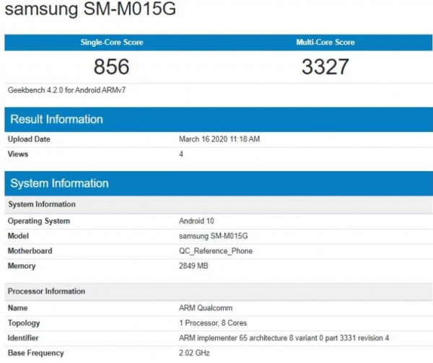Click the Name label in processor table
This screenshot has width=433, height=363.
coord(17,308)
